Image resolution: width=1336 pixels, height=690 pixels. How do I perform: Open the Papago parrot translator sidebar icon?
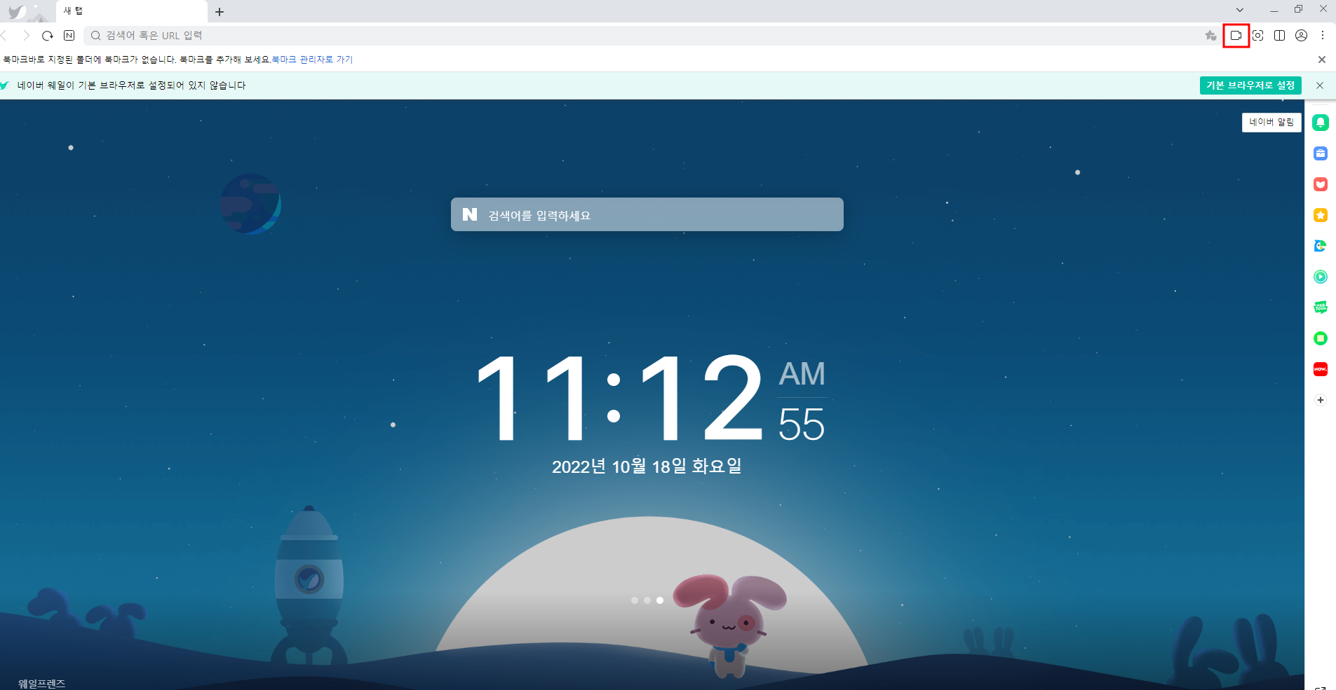1321,246
